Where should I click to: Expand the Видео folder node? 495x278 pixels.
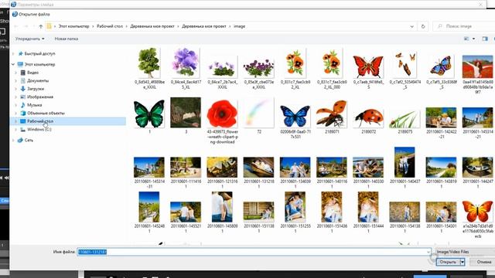(15, 73)
